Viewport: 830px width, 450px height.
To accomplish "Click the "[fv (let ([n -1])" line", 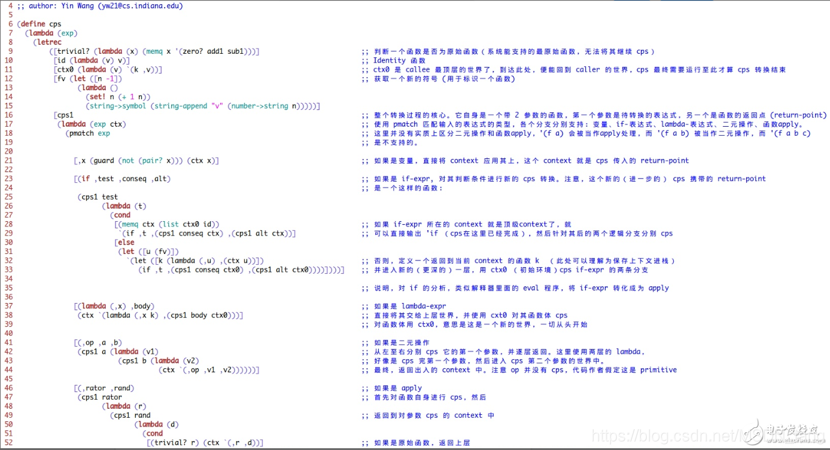I will [87, 79].
